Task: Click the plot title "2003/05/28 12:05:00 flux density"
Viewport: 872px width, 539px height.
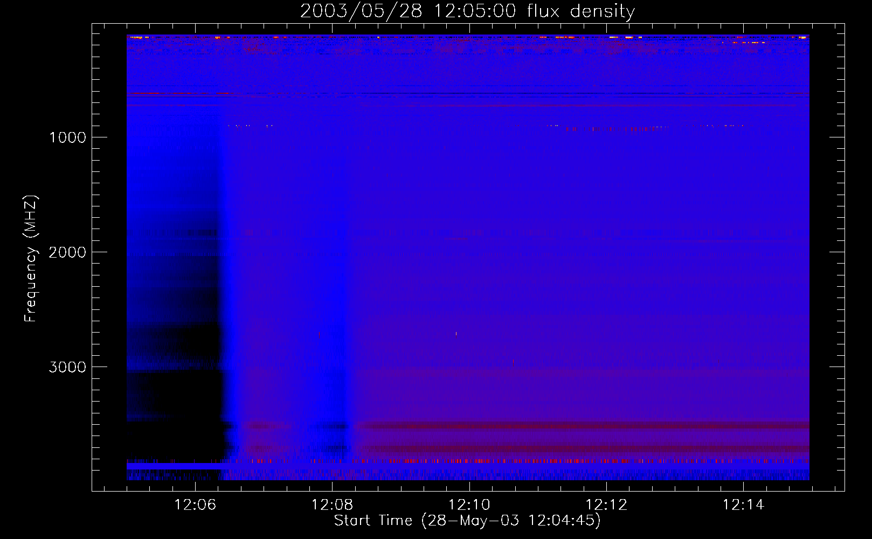Action: click(x=467, y=11)
